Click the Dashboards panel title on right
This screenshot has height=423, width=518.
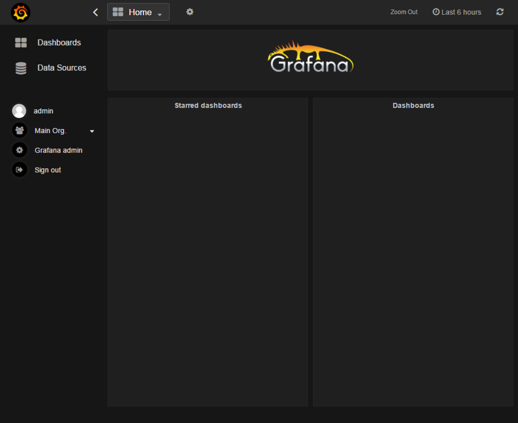413,105
